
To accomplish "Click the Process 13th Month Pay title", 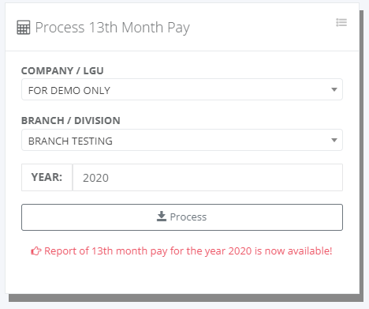I will click(113, 28).
